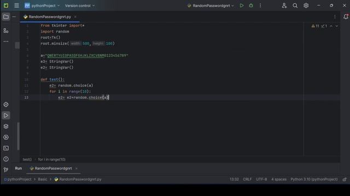The image size is (350, 196).
Task: Click the Run panel label
Action: point(19,168)
